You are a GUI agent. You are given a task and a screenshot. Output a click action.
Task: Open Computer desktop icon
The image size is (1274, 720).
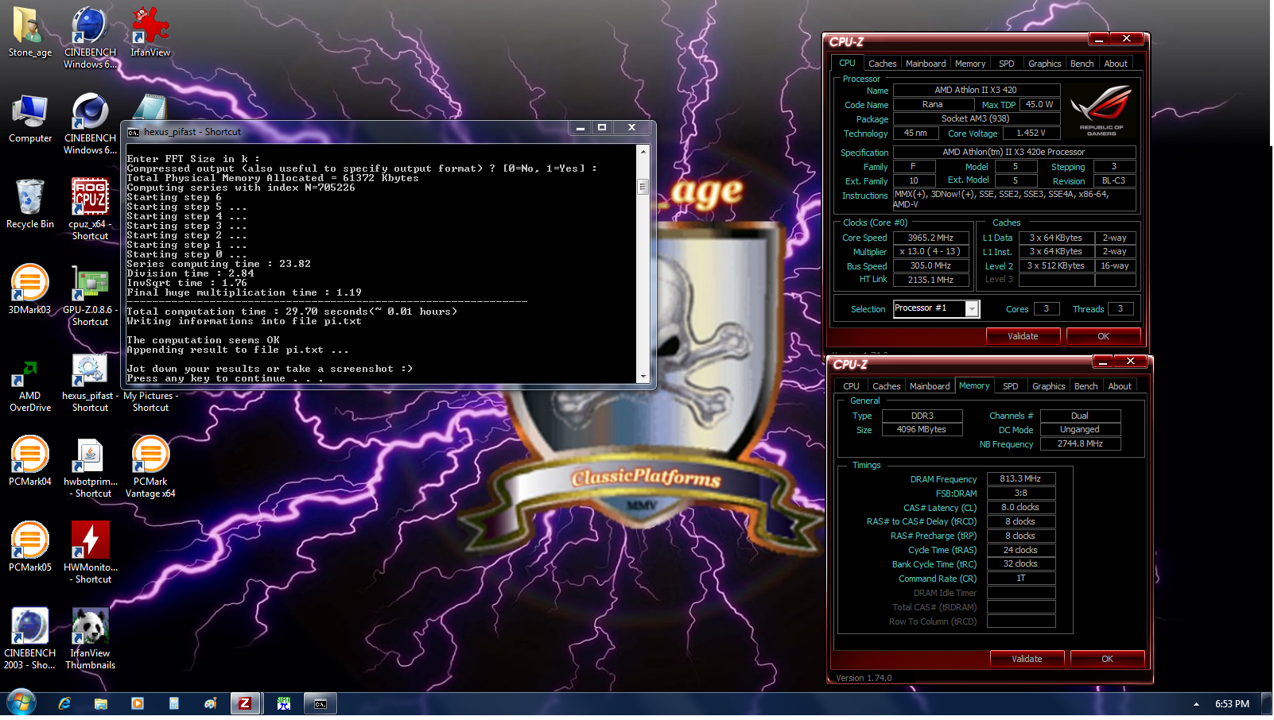pyautogui.click(x=29, y=119)
